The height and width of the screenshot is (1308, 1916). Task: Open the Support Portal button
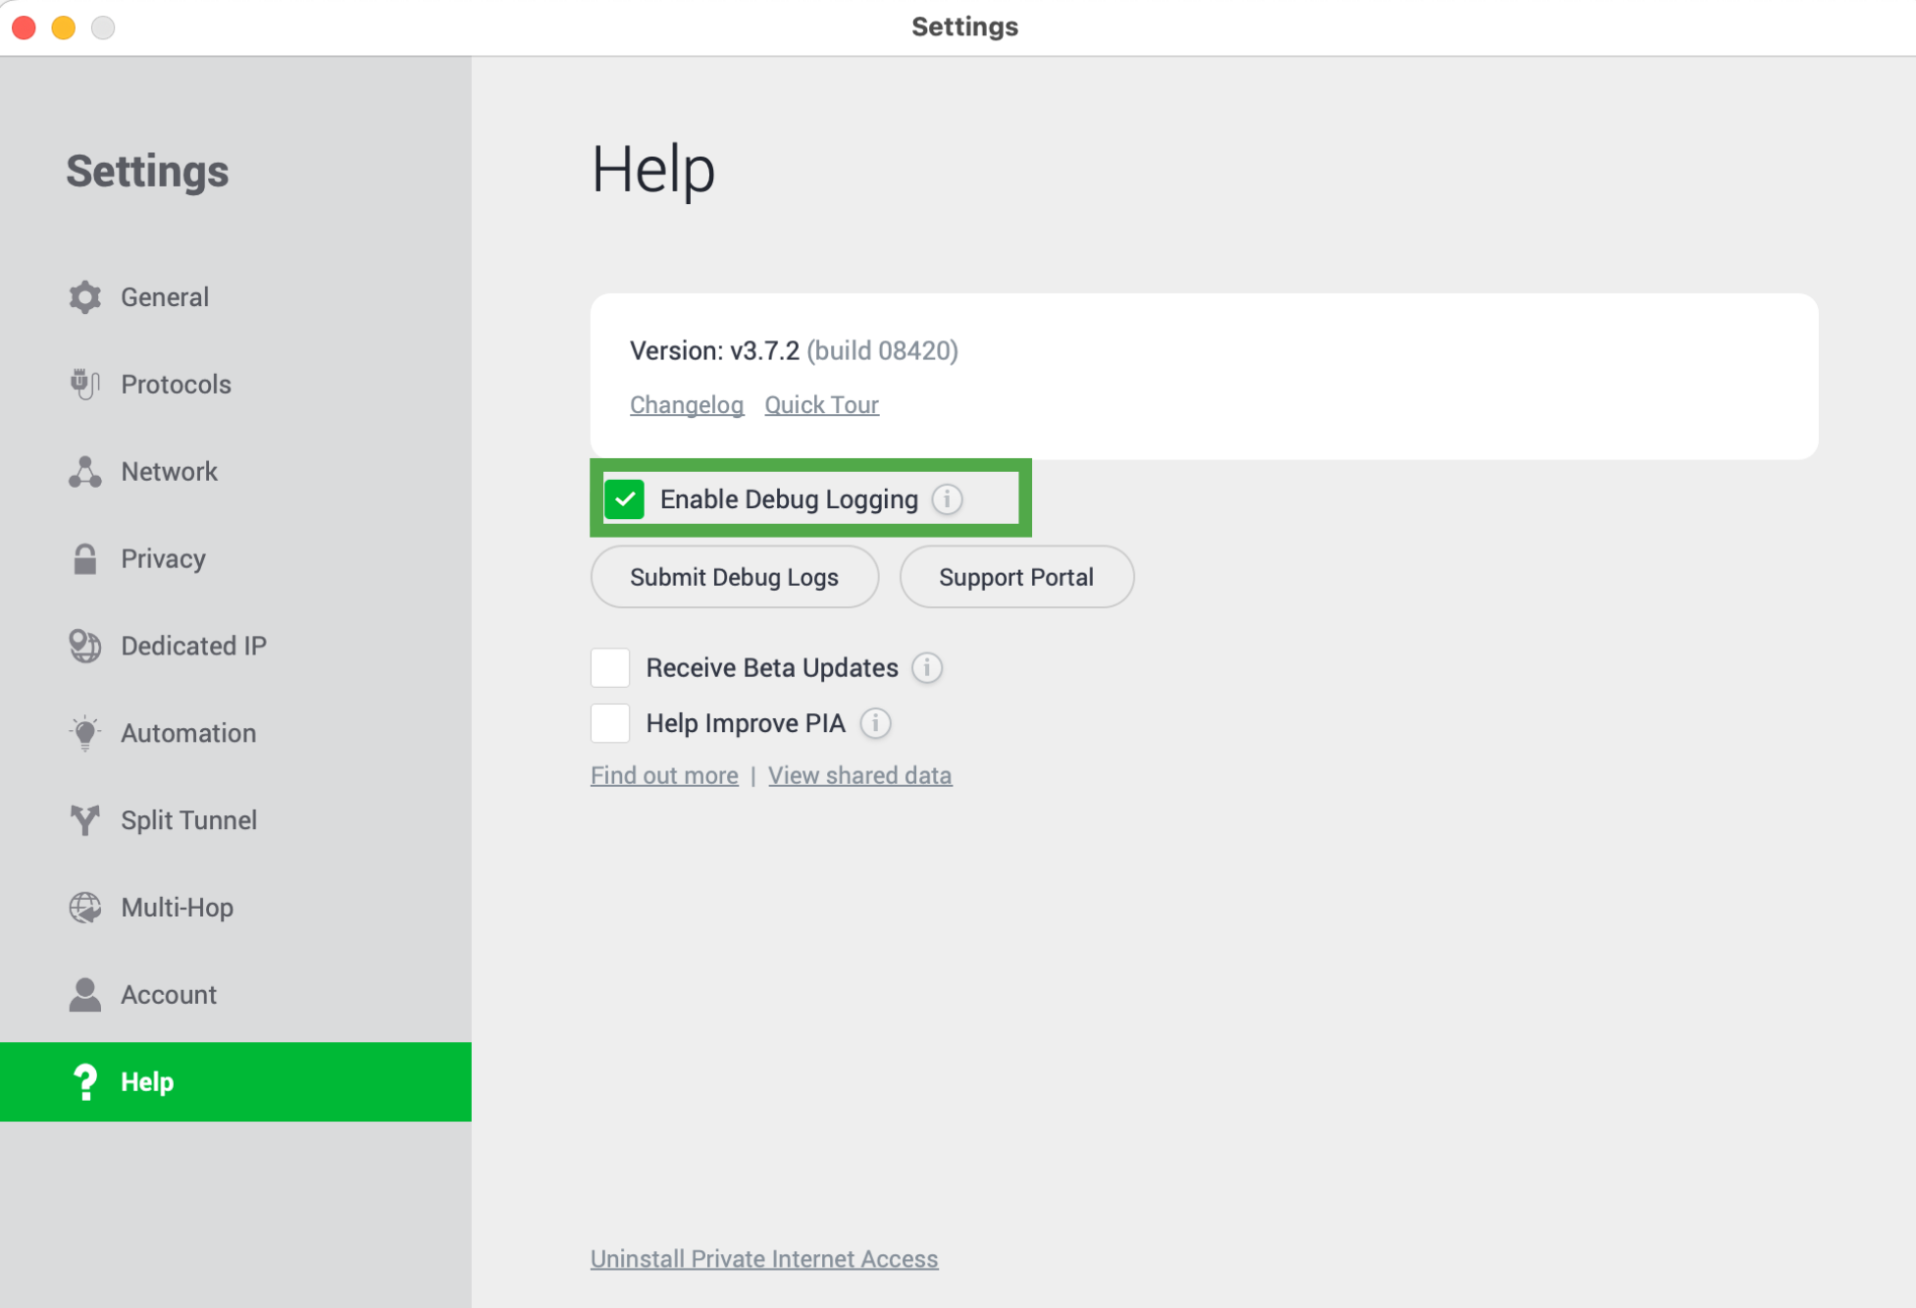pyautogui.click(x=1016, y=577)
